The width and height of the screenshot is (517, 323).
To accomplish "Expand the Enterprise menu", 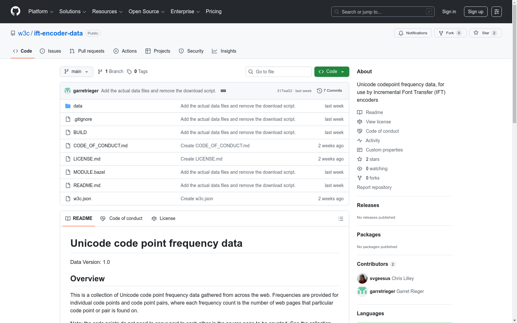I will click(x=185, y=12).
